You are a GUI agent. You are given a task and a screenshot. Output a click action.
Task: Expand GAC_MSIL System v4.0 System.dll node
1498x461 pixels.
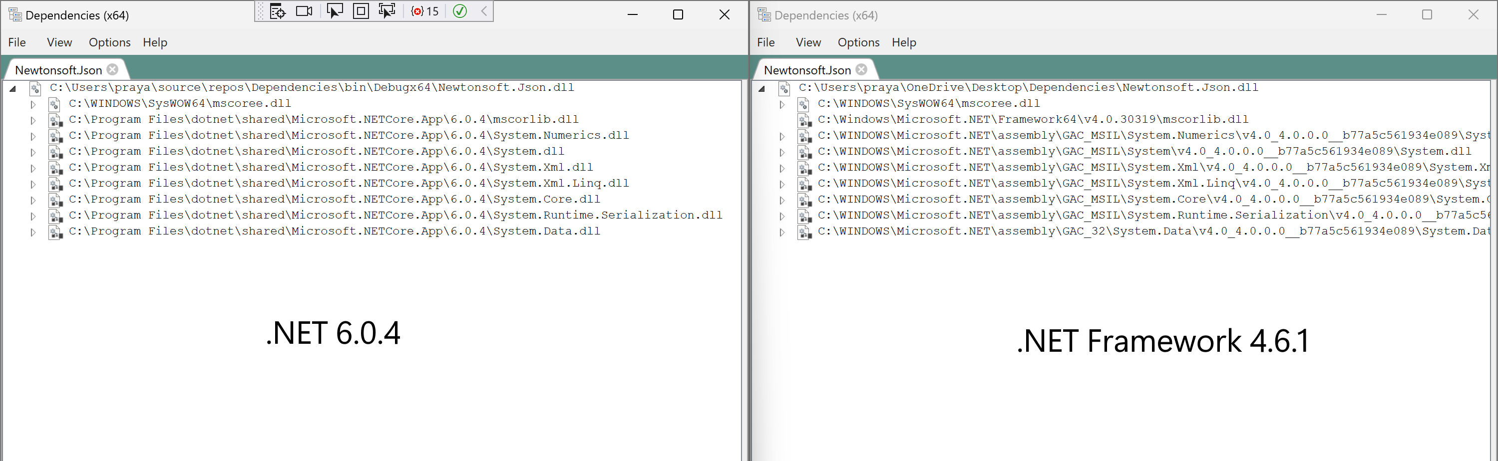pyautogui.click(x=782, y=153)
